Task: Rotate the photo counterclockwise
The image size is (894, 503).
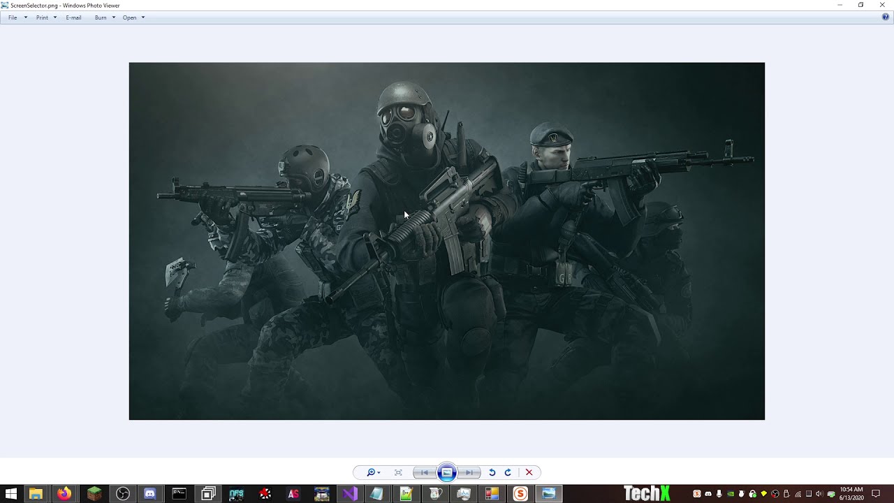Action: pyautogui.click(x=492, y=473)
